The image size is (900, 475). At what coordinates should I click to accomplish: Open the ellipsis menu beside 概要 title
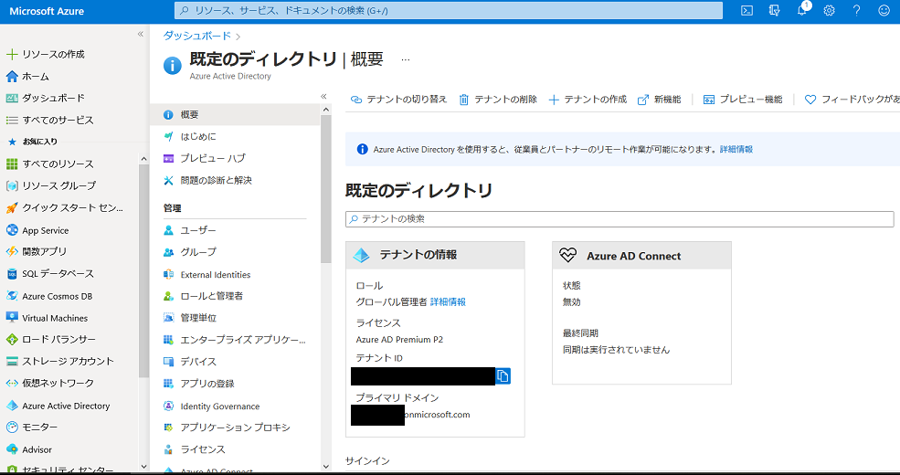tap(406, 59)
